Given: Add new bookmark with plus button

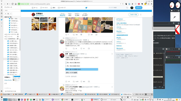Looking at the screenshot, I should pyautogui.click(x=6, y=14).
